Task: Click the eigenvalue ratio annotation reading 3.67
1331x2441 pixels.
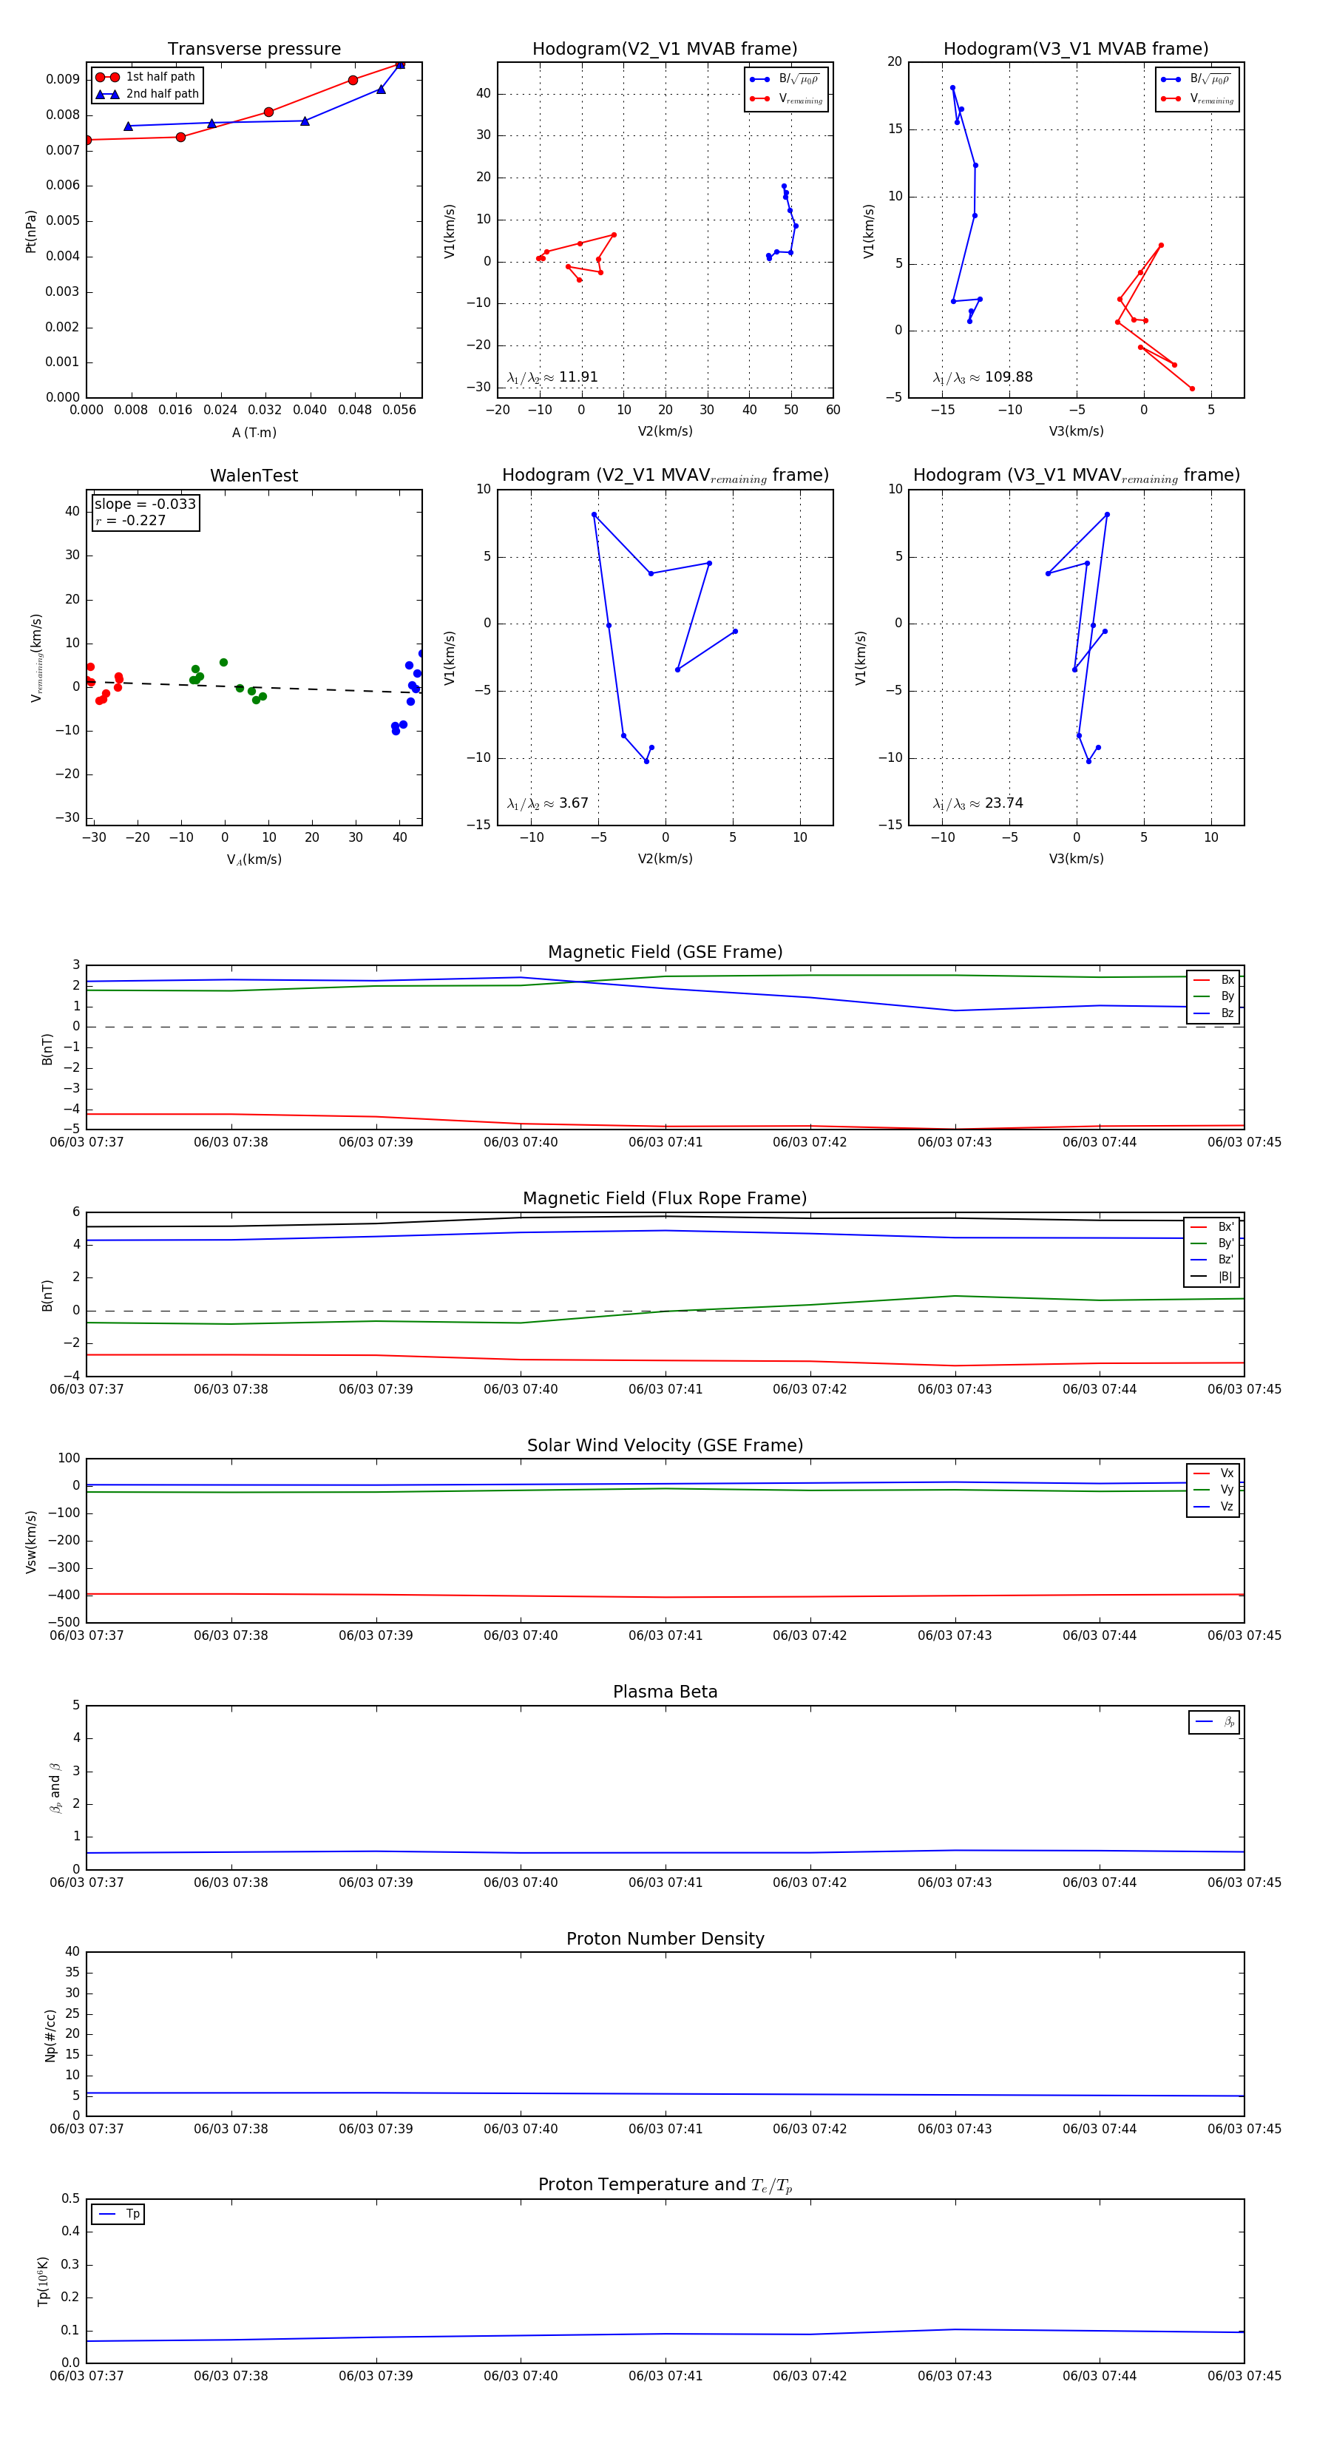Action: tap(547, 803)
